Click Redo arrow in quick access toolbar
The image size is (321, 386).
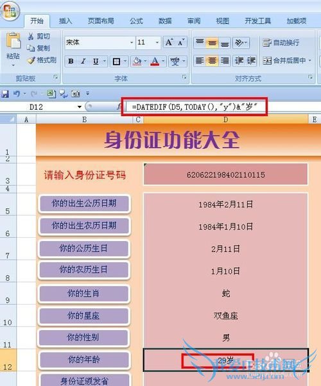34,94
